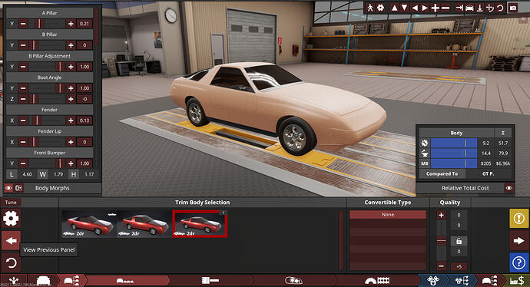Increase B Pillar Y value
This screenshot has width=530, height=287.
71,45
